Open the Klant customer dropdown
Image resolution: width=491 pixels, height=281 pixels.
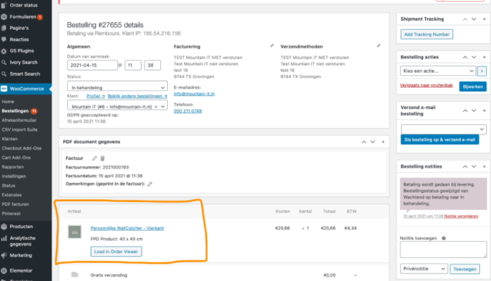click(117, 106)
